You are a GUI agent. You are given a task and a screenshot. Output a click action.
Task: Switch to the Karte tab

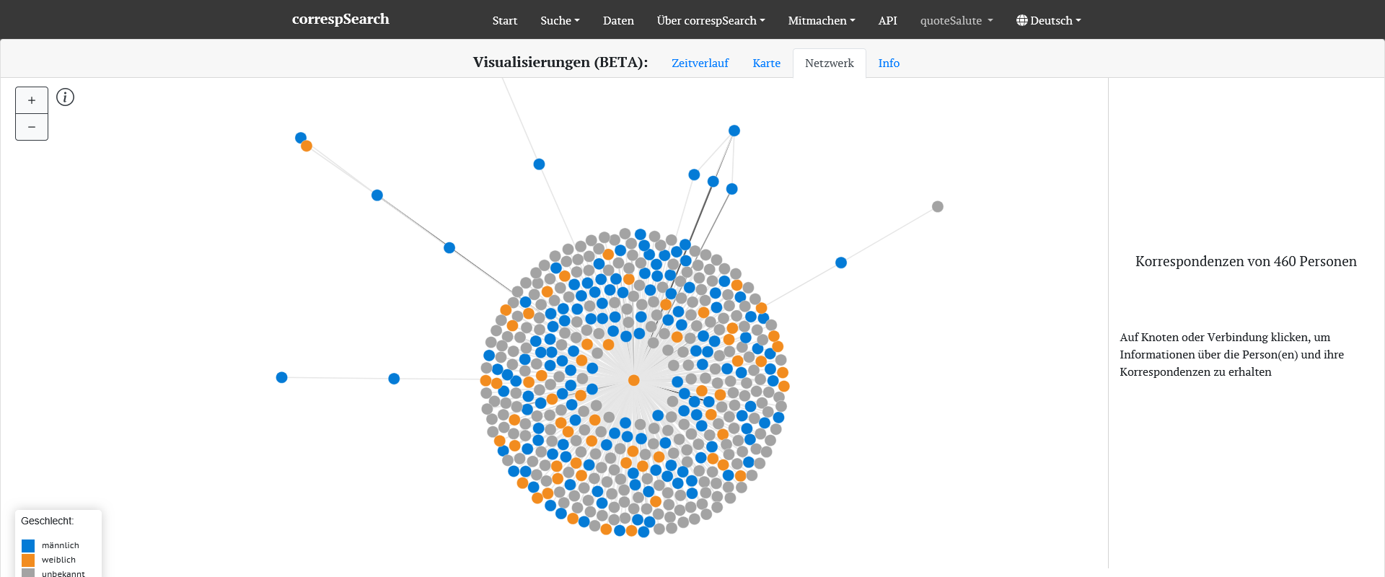pos(766,63)
